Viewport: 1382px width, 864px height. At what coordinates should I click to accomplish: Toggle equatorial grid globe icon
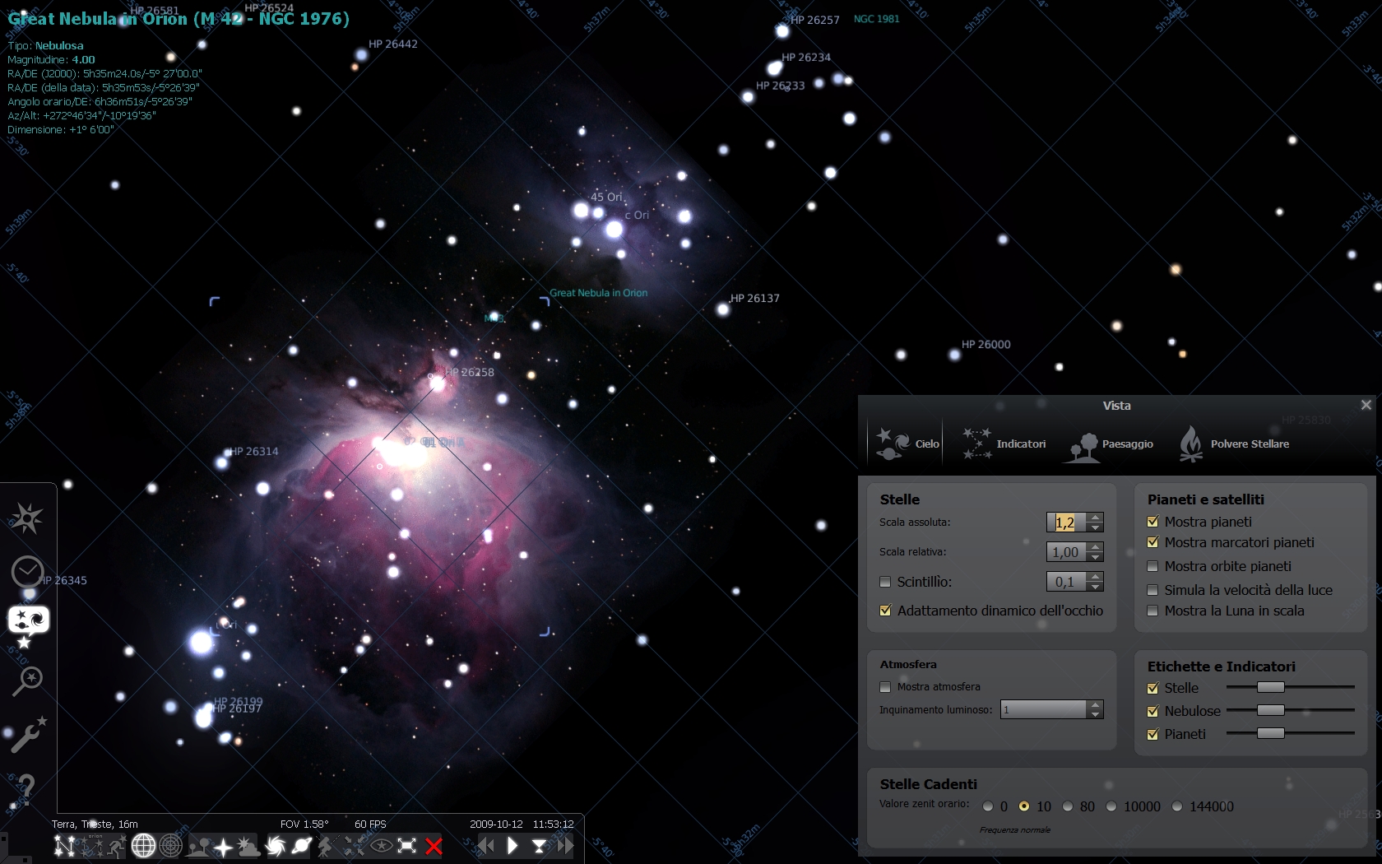143,846
